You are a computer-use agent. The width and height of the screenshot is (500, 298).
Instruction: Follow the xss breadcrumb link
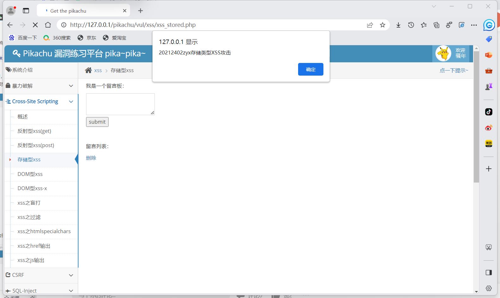tap(98, 71)
